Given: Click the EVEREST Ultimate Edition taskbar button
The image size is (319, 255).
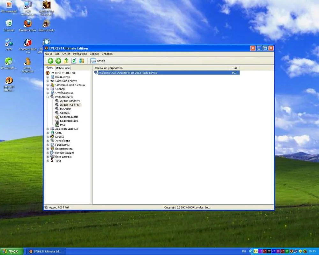Looking at the screenshot, I should (x=46, y=251).
